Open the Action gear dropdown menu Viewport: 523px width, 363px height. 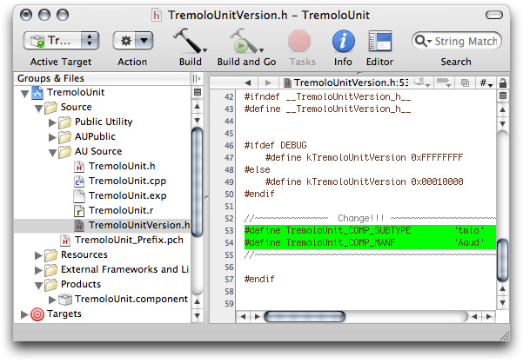(132, 41)
